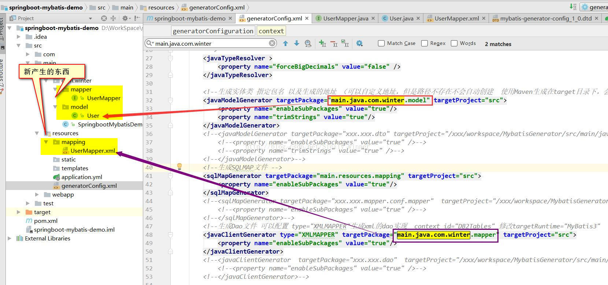608x285 pixels.
Task: Click fold marker at line 41
Action: 170,176
